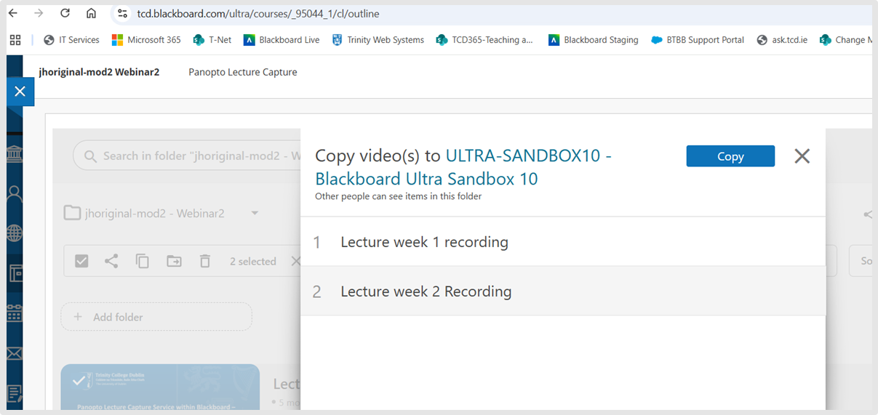
Task: Click the browser home icon
Action: 91,13
